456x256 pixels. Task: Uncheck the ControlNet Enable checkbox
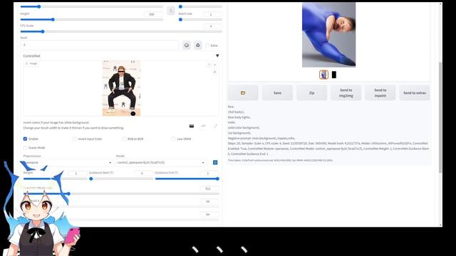(26, 139)
